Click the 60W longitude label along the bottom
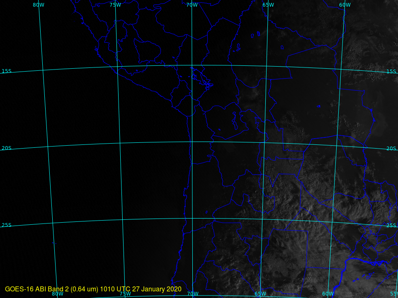This screenshot has height=298, width=398. [x=328, y=294]
